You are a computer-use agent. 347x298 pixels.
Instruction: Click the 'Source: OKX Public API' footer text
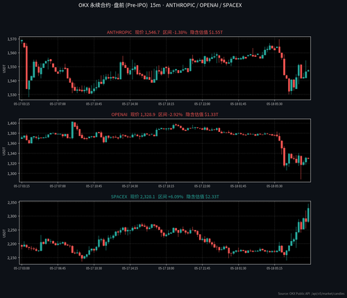311,294
